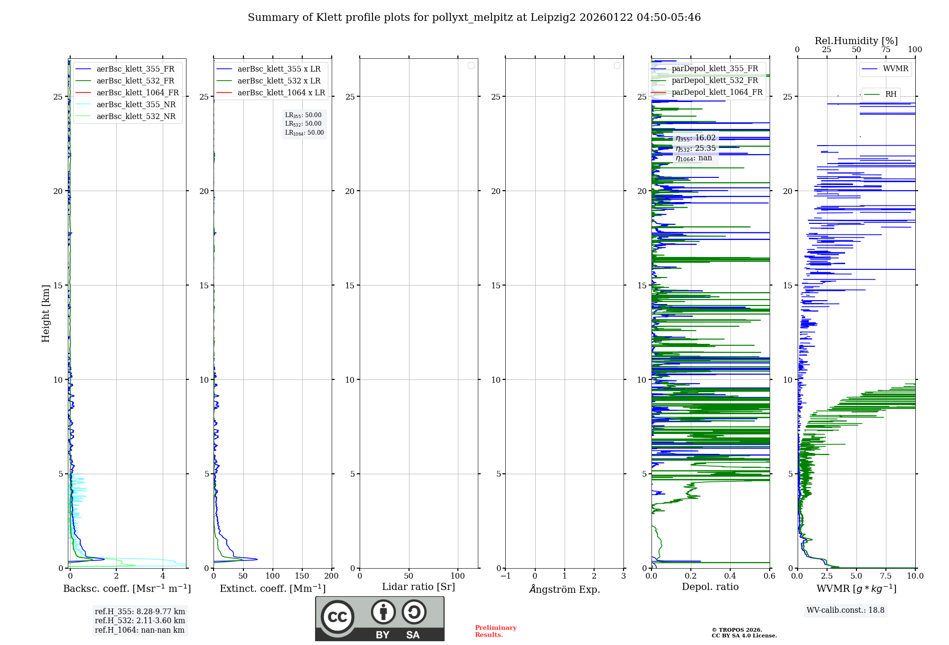Click the η532: 25.35 depolarization annotation

click(696, 148)
